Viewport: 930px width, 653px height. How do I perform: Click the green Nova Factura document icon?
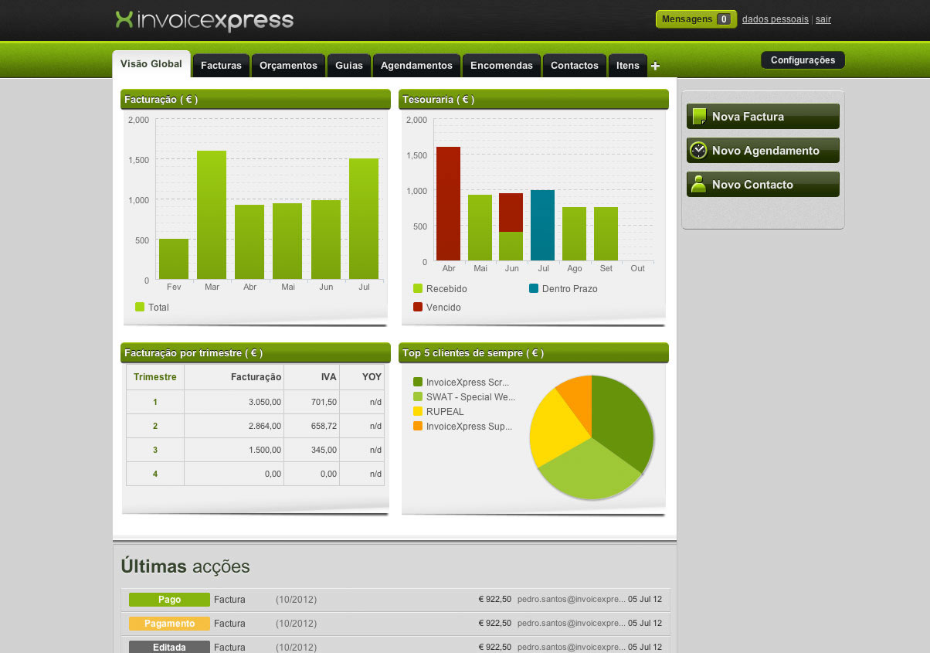click(699, 117)
